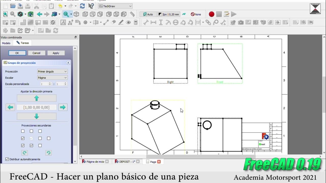Expand the centerline tool dropdown arrow

coord(101,22)
